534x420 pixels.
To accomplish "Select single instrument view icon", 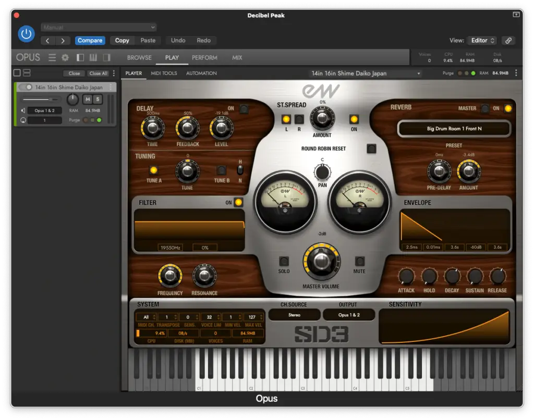I will (x=17, y=73).
